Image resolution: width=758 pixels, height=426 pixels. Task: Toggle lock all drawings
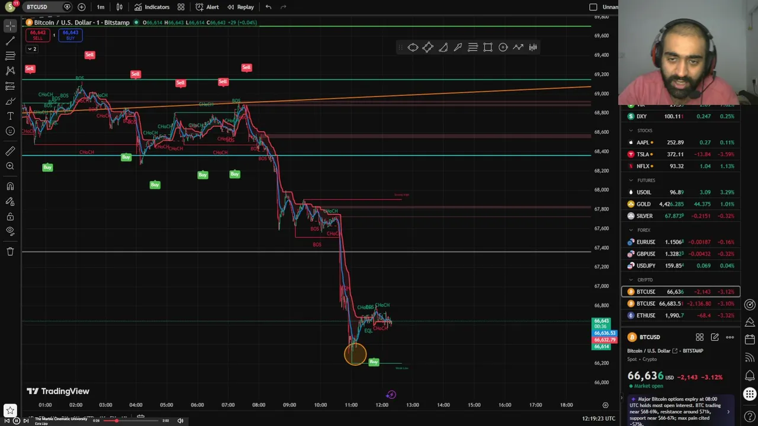10,217
